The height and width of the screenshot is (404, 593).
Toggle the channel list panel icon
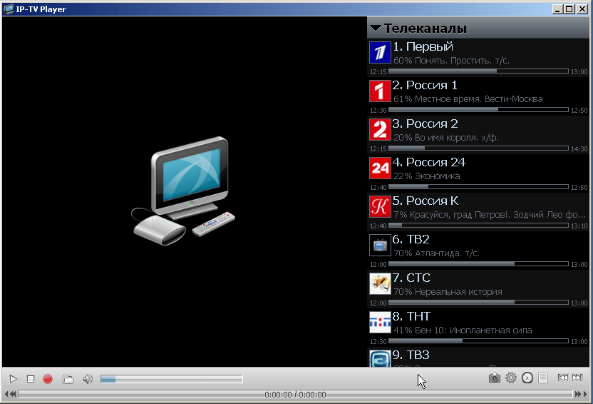tap(543, 378)
